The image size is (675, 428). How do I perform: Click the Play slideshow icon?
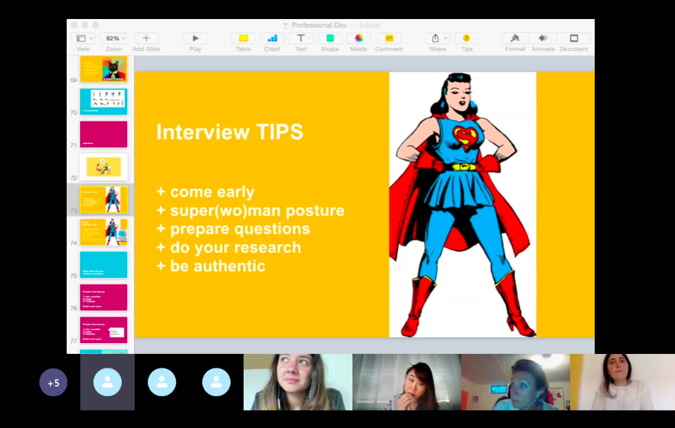pyautogui.click(x=195, y=39)
